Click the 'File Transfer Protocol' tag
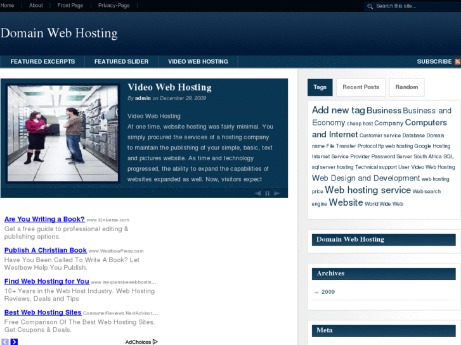The image size is (461, 345). tap(352, 146)
